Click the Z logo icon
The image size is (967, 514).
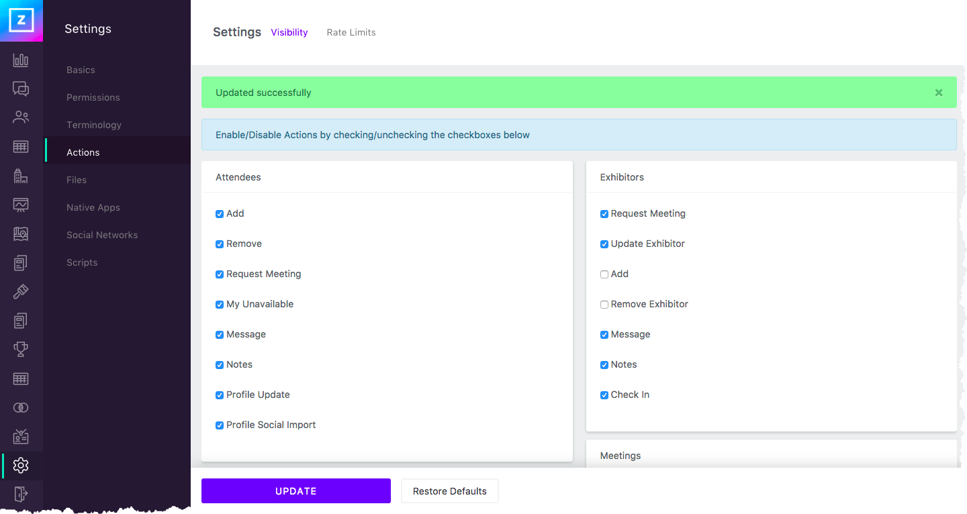point(21,21)
